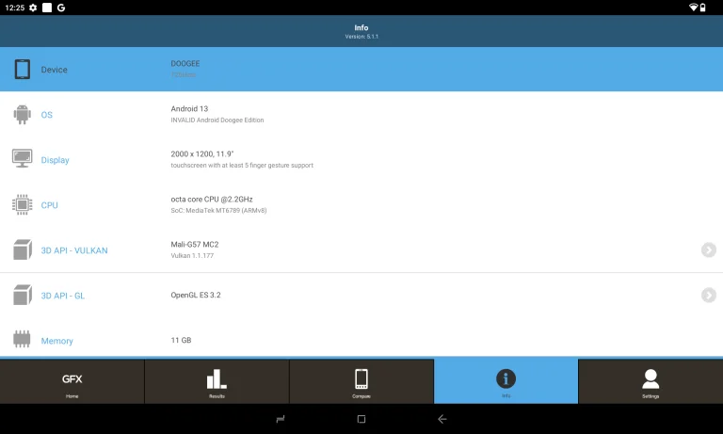Click the touchscreen gesture support text

[x=242, y=165]
